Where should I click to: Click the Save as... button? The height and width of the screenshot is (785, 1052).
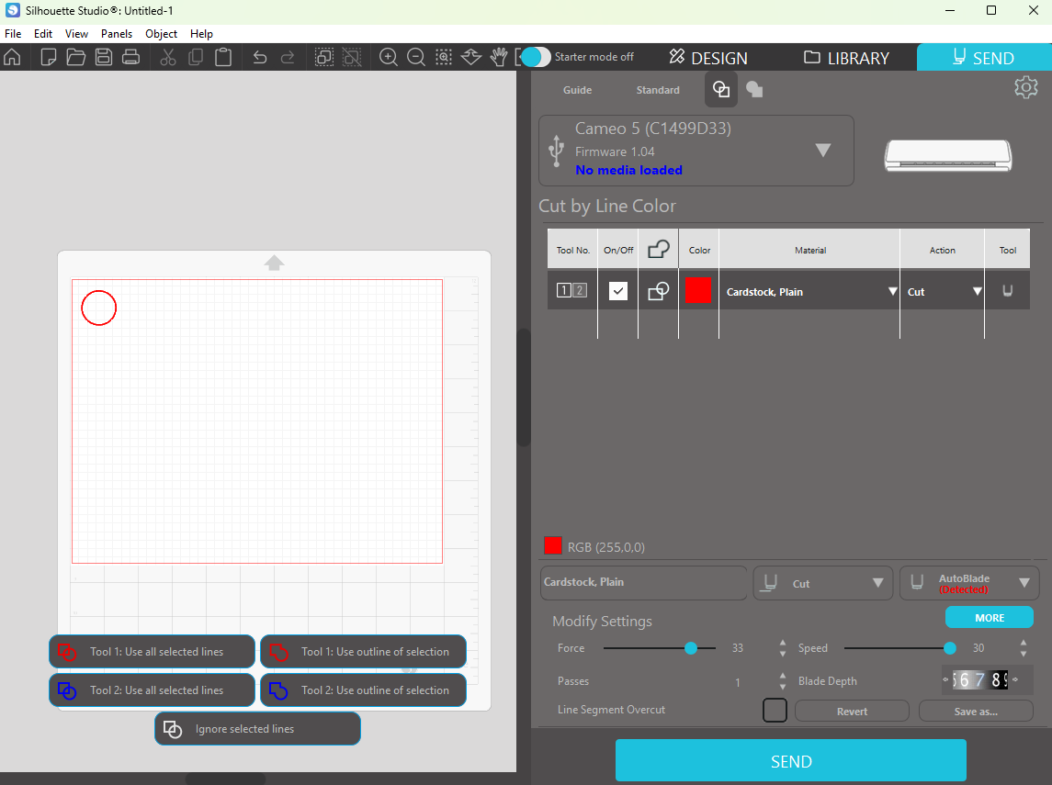click(976, 712)
